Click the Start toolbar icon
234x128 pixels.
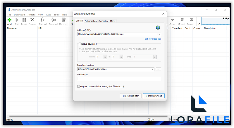(x=17, y=20)
